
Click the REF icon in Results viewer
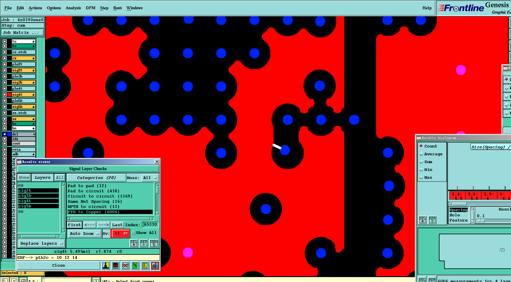(x=144, y=243)
